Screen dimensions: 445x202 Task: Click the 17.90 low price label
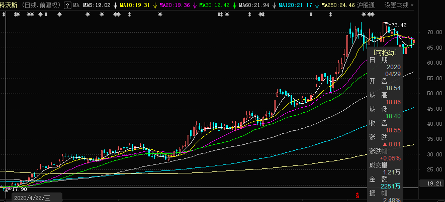[x=20, y=189]
